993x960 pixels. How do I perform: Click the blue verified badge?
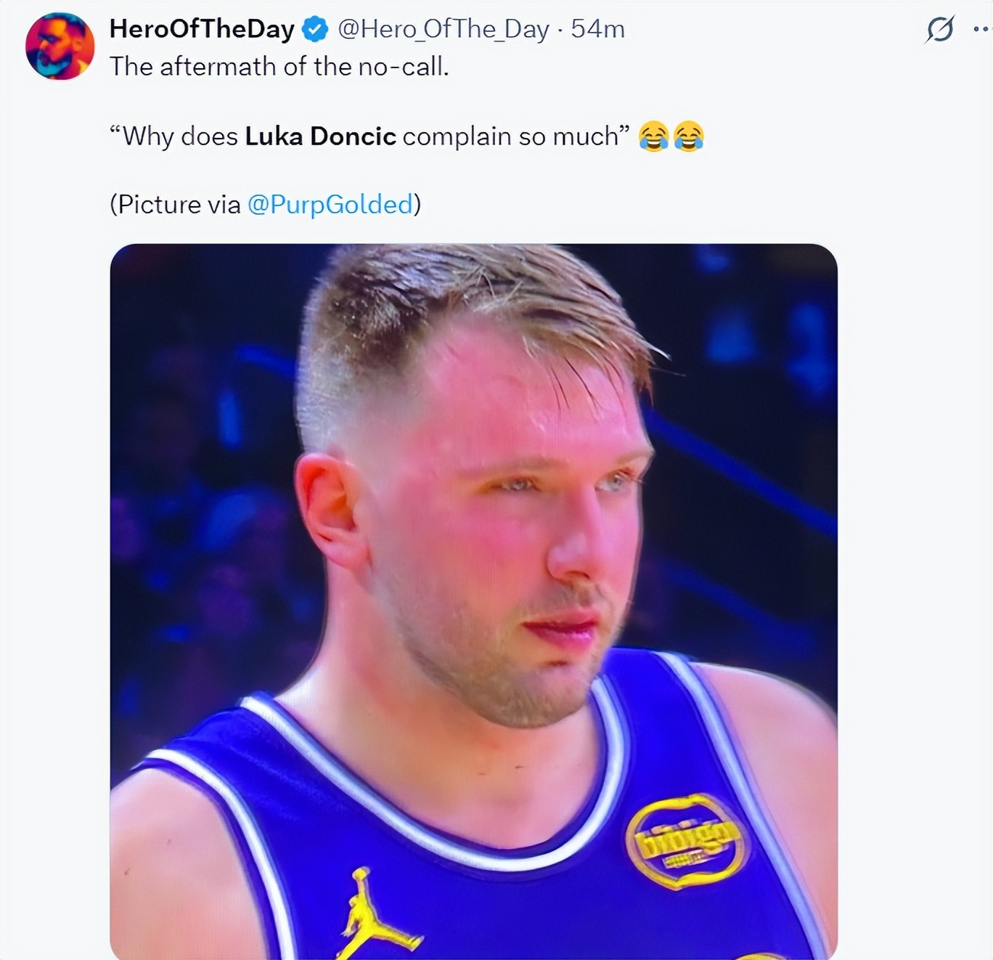click(315, 30)
